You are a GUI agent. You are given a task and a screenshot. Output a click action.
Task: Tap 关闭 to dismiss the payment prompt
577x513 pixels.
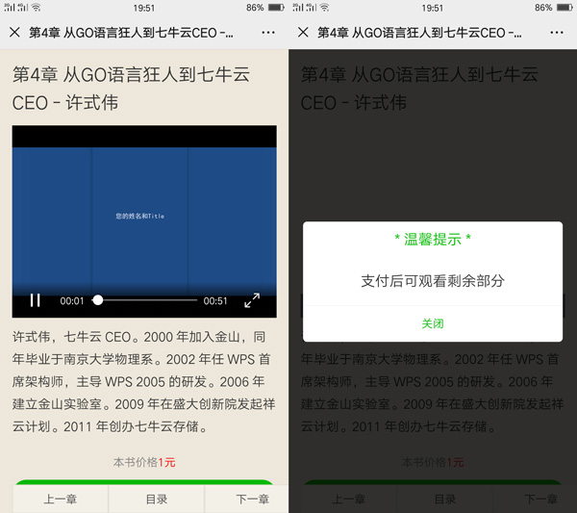[433, 323]
